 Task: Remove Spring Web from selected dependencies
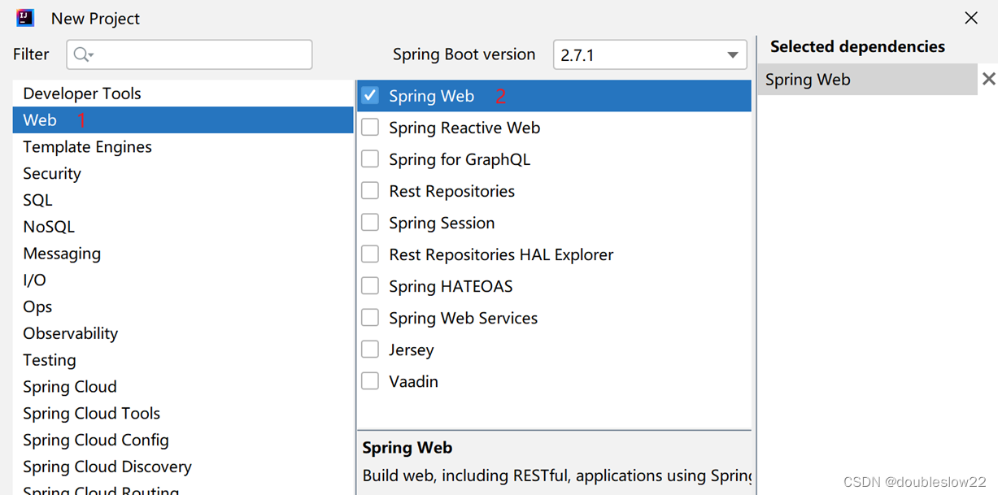987,79
